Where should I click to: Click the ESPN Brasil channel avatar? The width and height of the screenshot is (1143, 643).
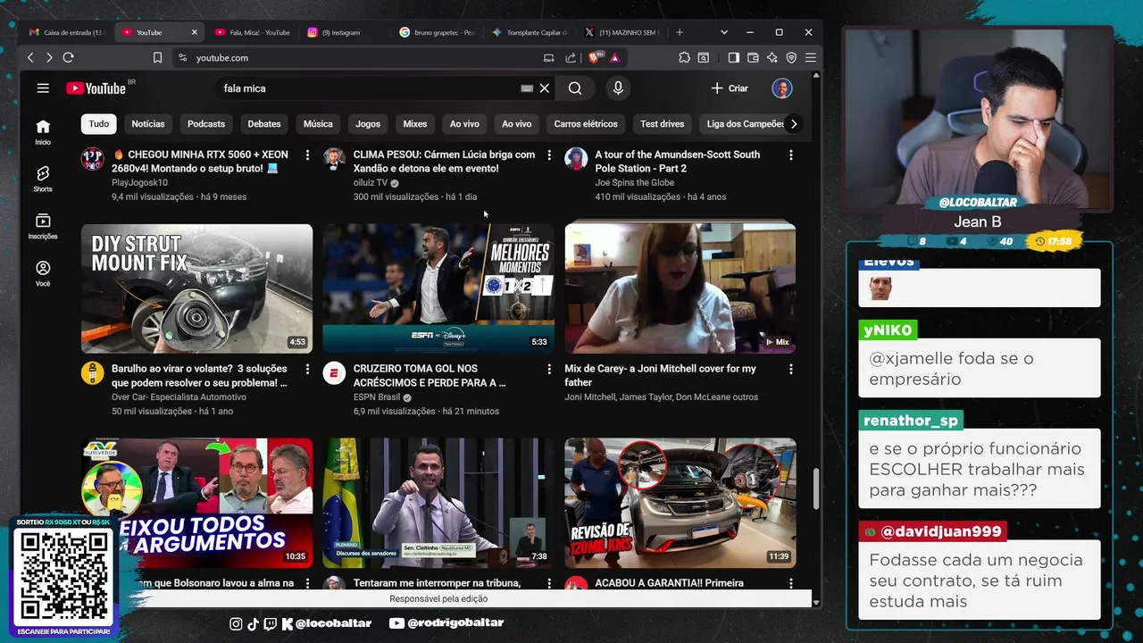tap(334, 373)
